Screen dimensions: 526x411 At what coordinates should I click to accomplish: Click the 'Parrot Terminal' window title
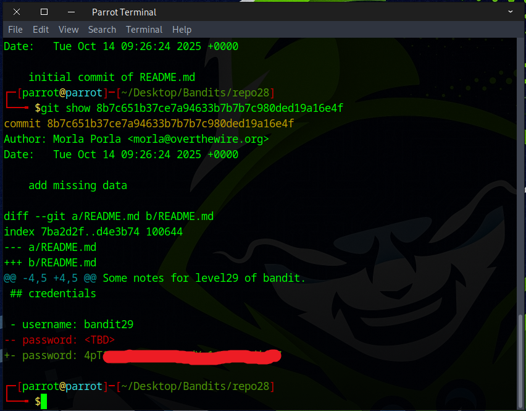pos(124,12)
